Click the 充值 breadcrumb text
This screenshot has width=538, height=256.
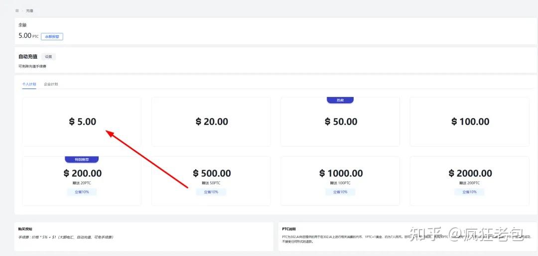[30, 10]
